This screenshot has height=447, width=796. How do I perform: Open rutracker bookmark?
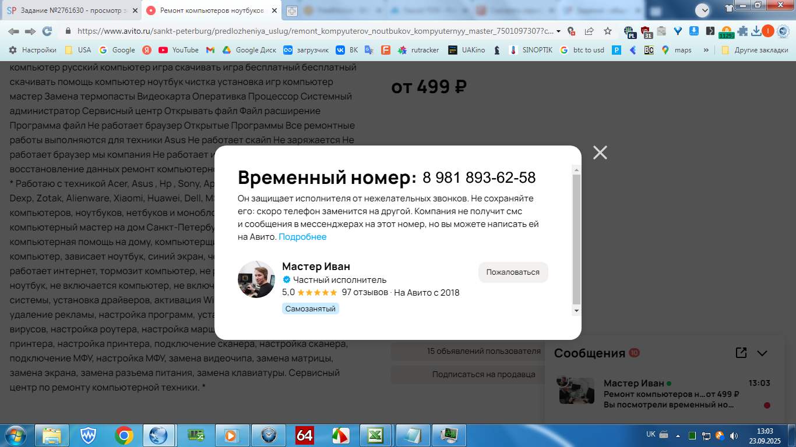418,50
